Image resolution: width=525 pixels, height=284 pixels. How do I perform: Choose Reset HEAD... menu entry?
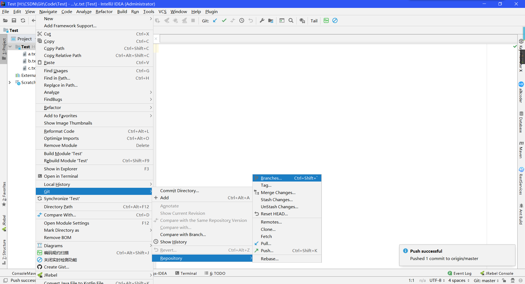(287, 214)
